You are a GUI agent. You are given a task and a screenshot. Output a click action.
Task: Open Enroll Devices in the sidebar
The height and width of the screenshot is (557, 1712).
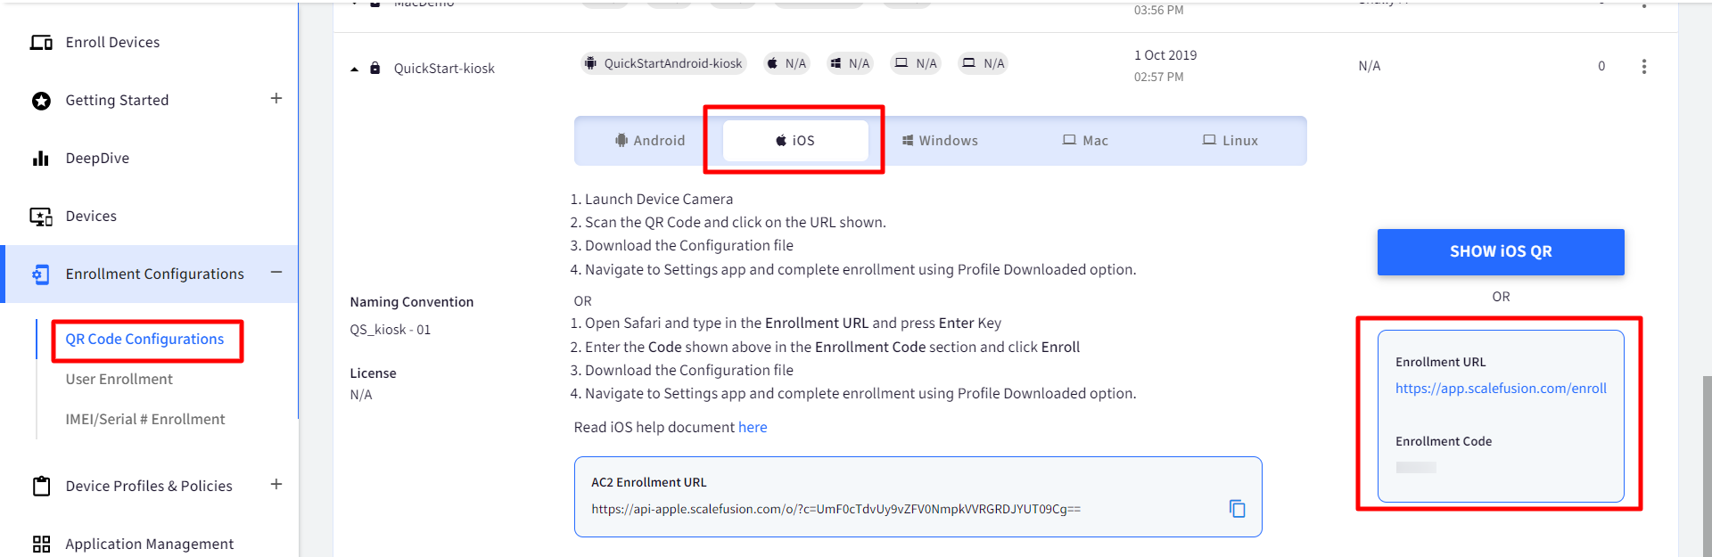tap(112, 42)
